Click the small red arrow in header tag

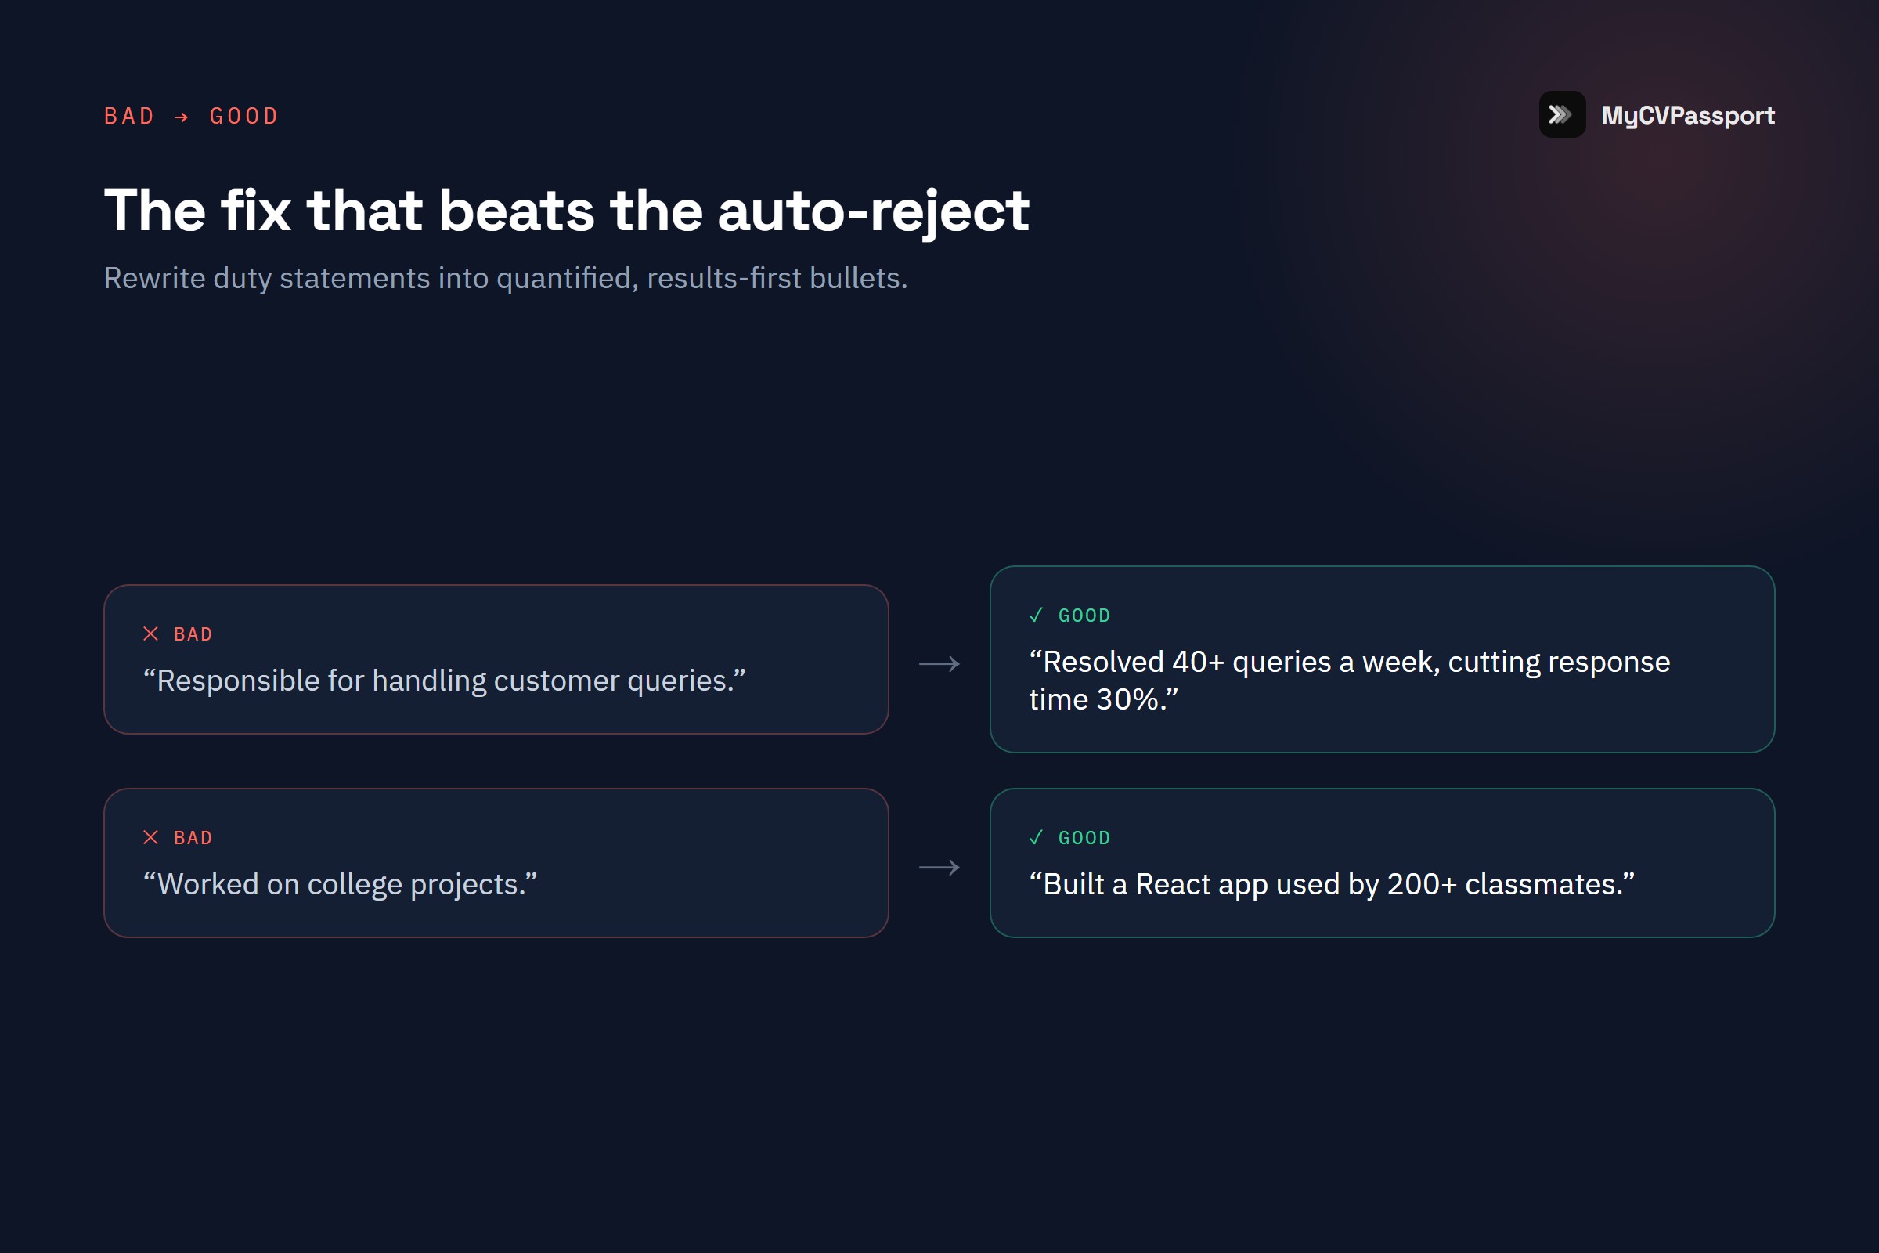pyautogui.click(x=182, y=117)
